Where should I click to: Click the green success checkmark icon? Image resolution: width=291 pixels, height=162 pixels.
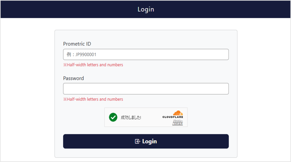pos(113,117)
